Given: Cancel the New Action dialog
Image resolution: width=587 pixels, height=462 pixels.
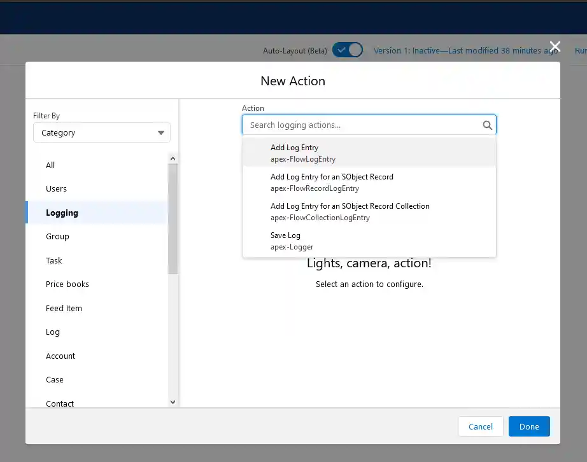Looking at the screenshot, I should 481,426.
